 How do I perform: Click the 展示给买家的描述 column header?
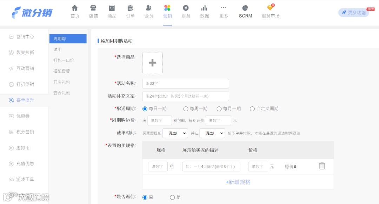point(200,150)
